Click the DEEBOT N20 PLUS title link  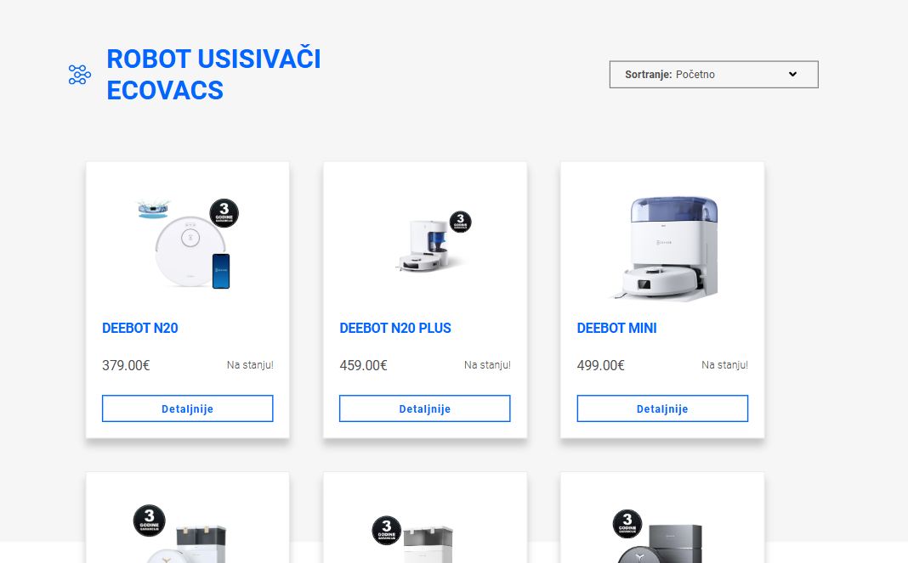tap(395, 328)
